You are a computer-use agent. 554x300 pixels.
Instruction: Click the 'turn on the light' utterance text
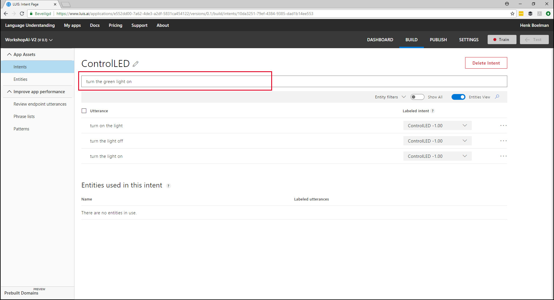point(106,125)
